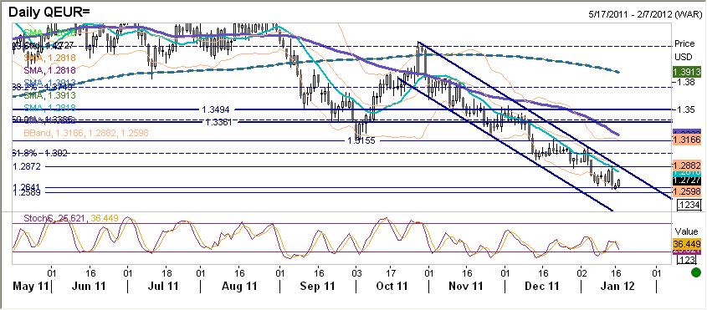
Task: Click the 1.3155 horizontal line label
Action: point(361,140)
